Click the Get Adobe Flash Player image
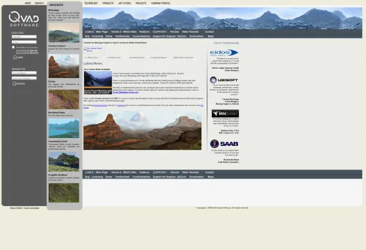 click(x=94, y=50)
